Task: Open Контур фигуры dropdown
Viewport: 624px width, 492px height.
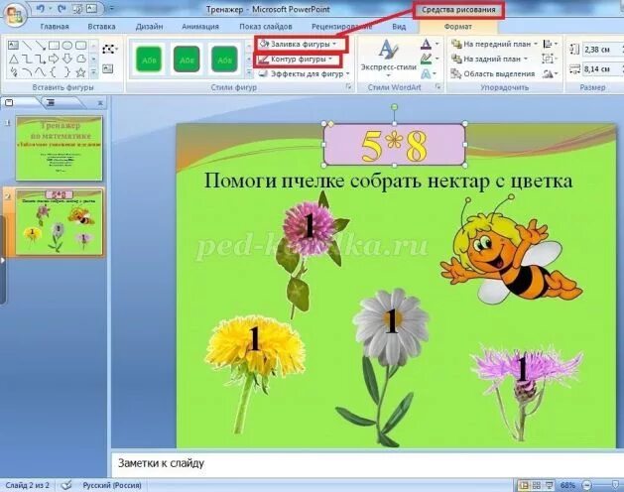Action: [x=298, y=60]
